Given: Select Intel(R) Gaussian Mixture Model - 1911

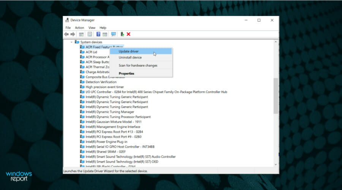Looking at the screenshot, I should 113,122.
